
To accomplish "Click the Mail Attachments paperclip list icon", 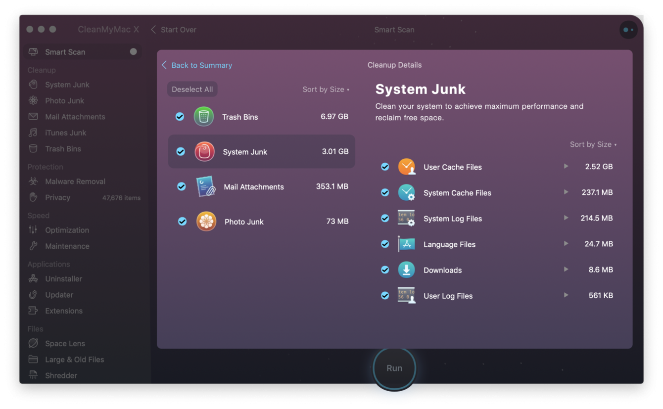I will click(205, 186).
